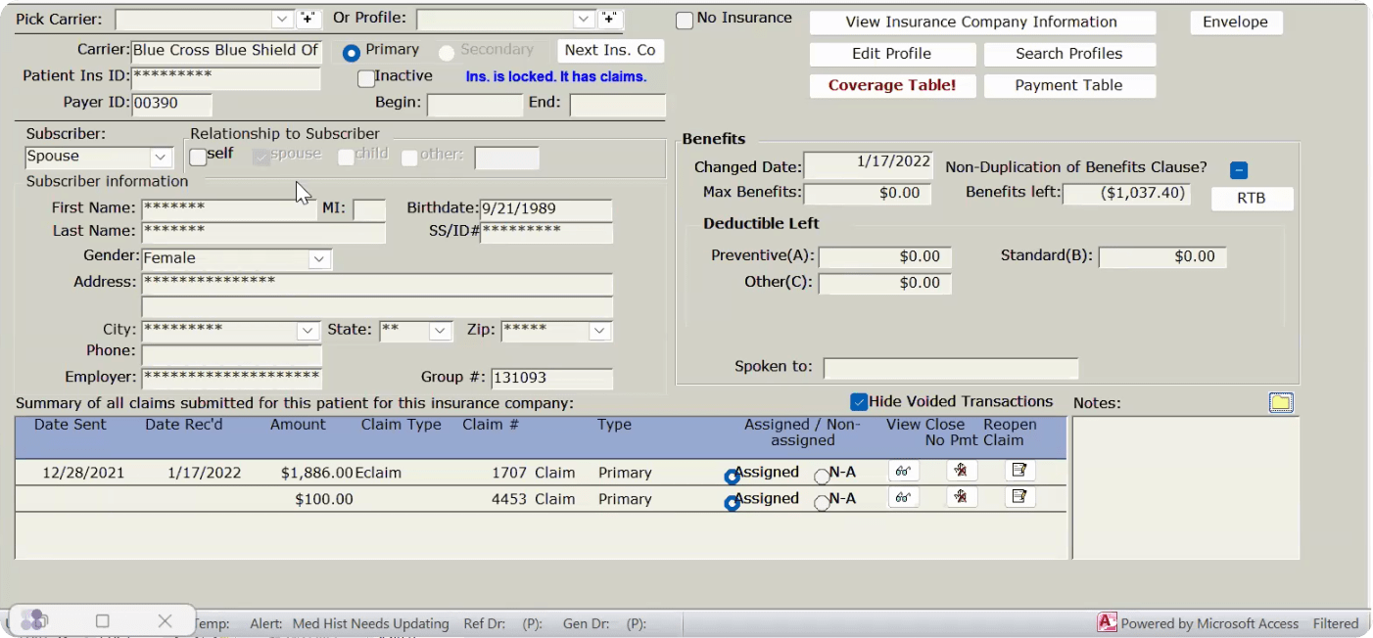Uncheck Hide Voided Transactions
This screenshot has height=638, width=1373.
[859, 402]
